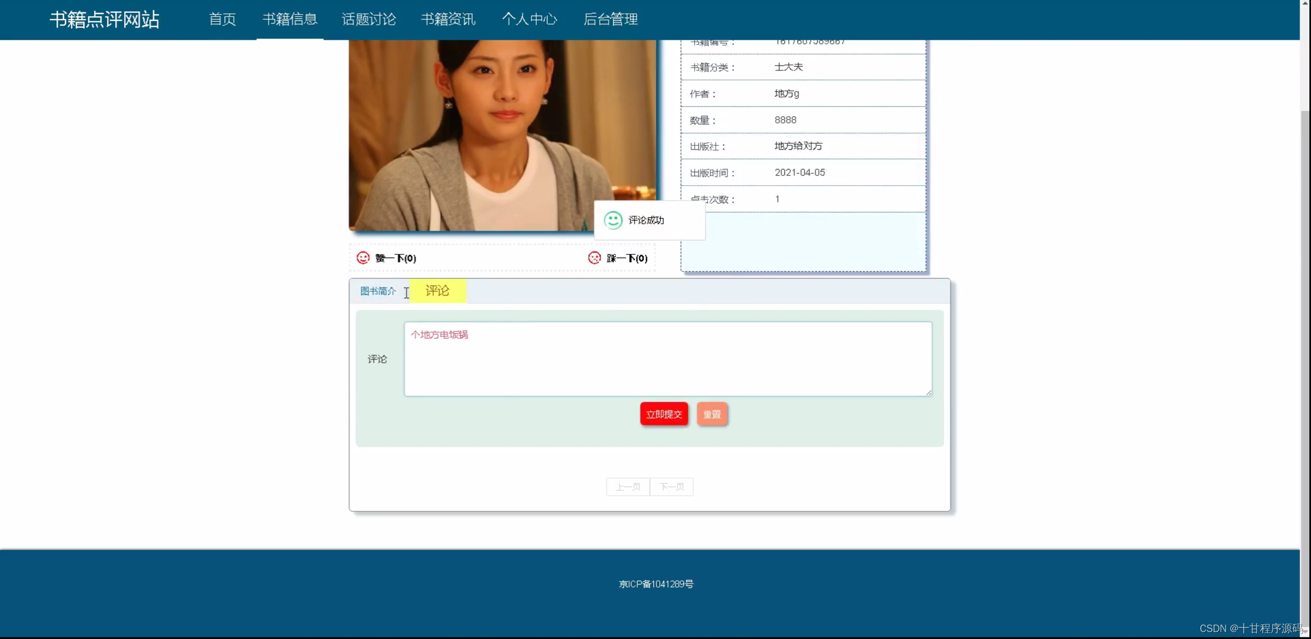Switch to the 图书简介 tab
The image size is (1311, 639).
click(x=378, y=291)
